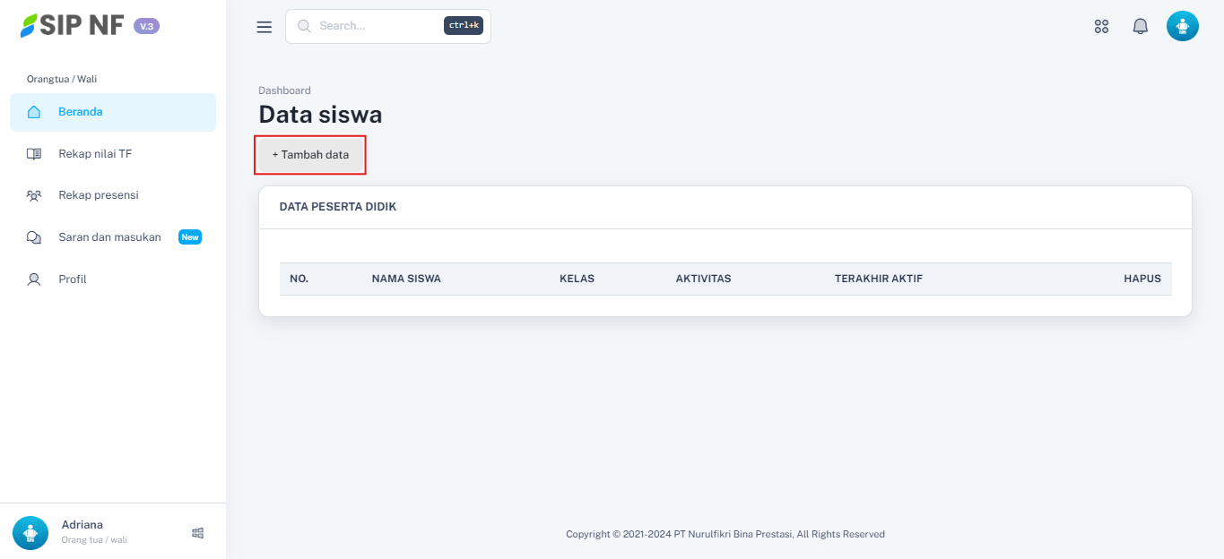
Task: Click the Rekap presensi people icon
Action: coord(34,195)
